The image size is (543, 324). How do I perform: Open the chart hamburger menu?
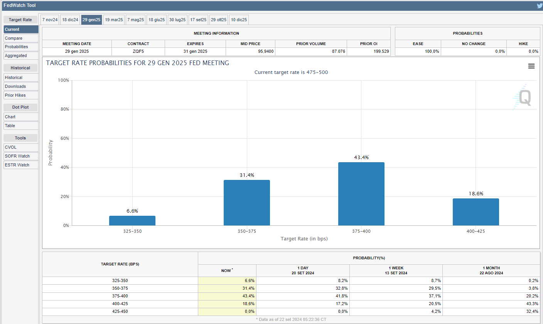pyautogui.click(x=531, y=66)
